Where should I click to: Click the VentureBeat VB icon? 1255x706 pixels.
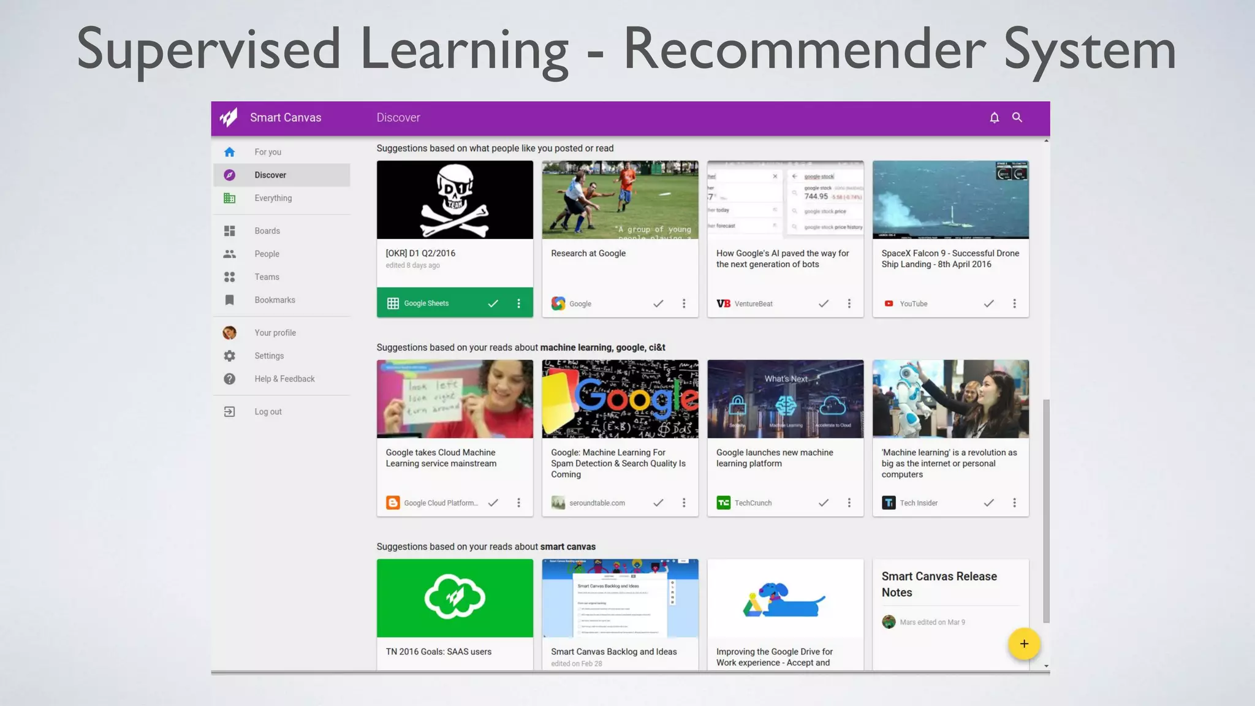pyautogui.click(x=723, y=303)
